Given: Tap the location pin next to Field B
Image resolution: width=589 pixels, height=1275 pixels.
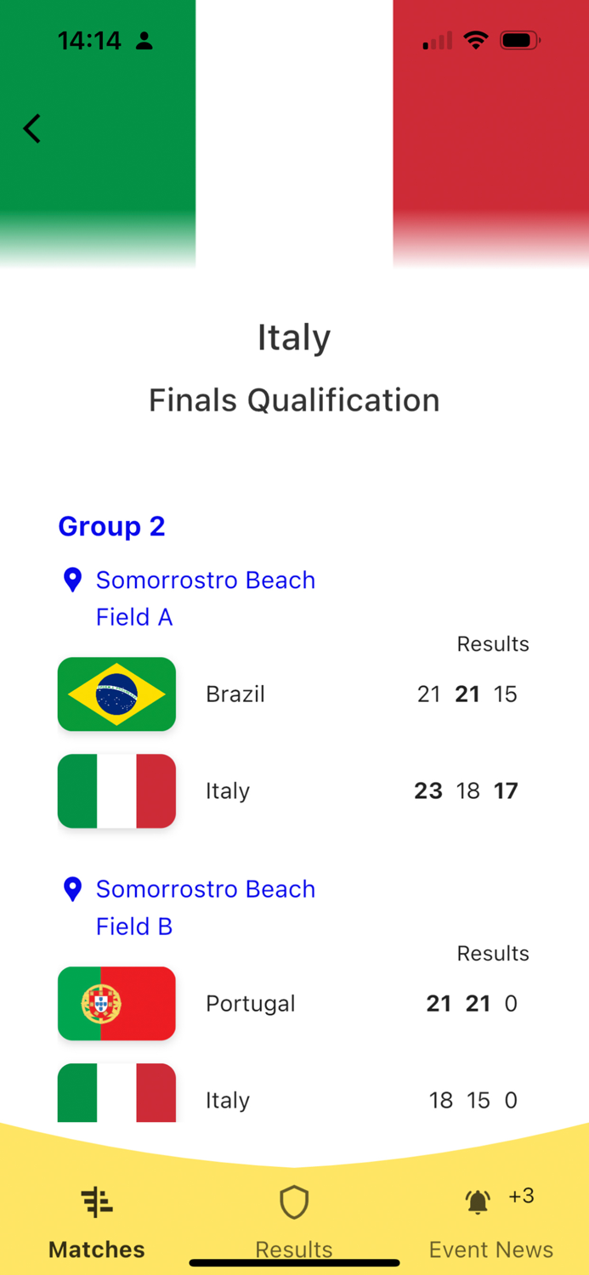Looking at the screenshot, I should [72, 889].
